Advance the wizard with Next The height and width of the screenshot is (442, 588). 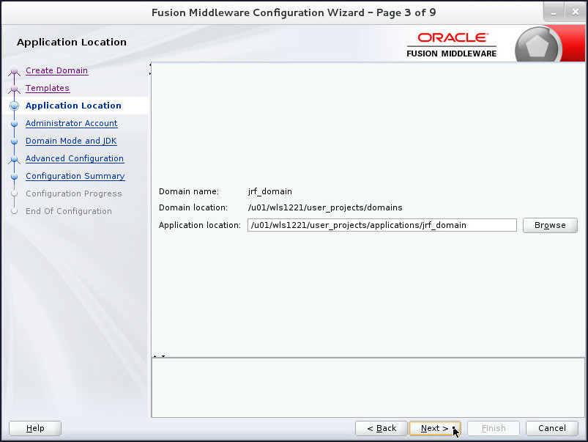tap(434, 428)
